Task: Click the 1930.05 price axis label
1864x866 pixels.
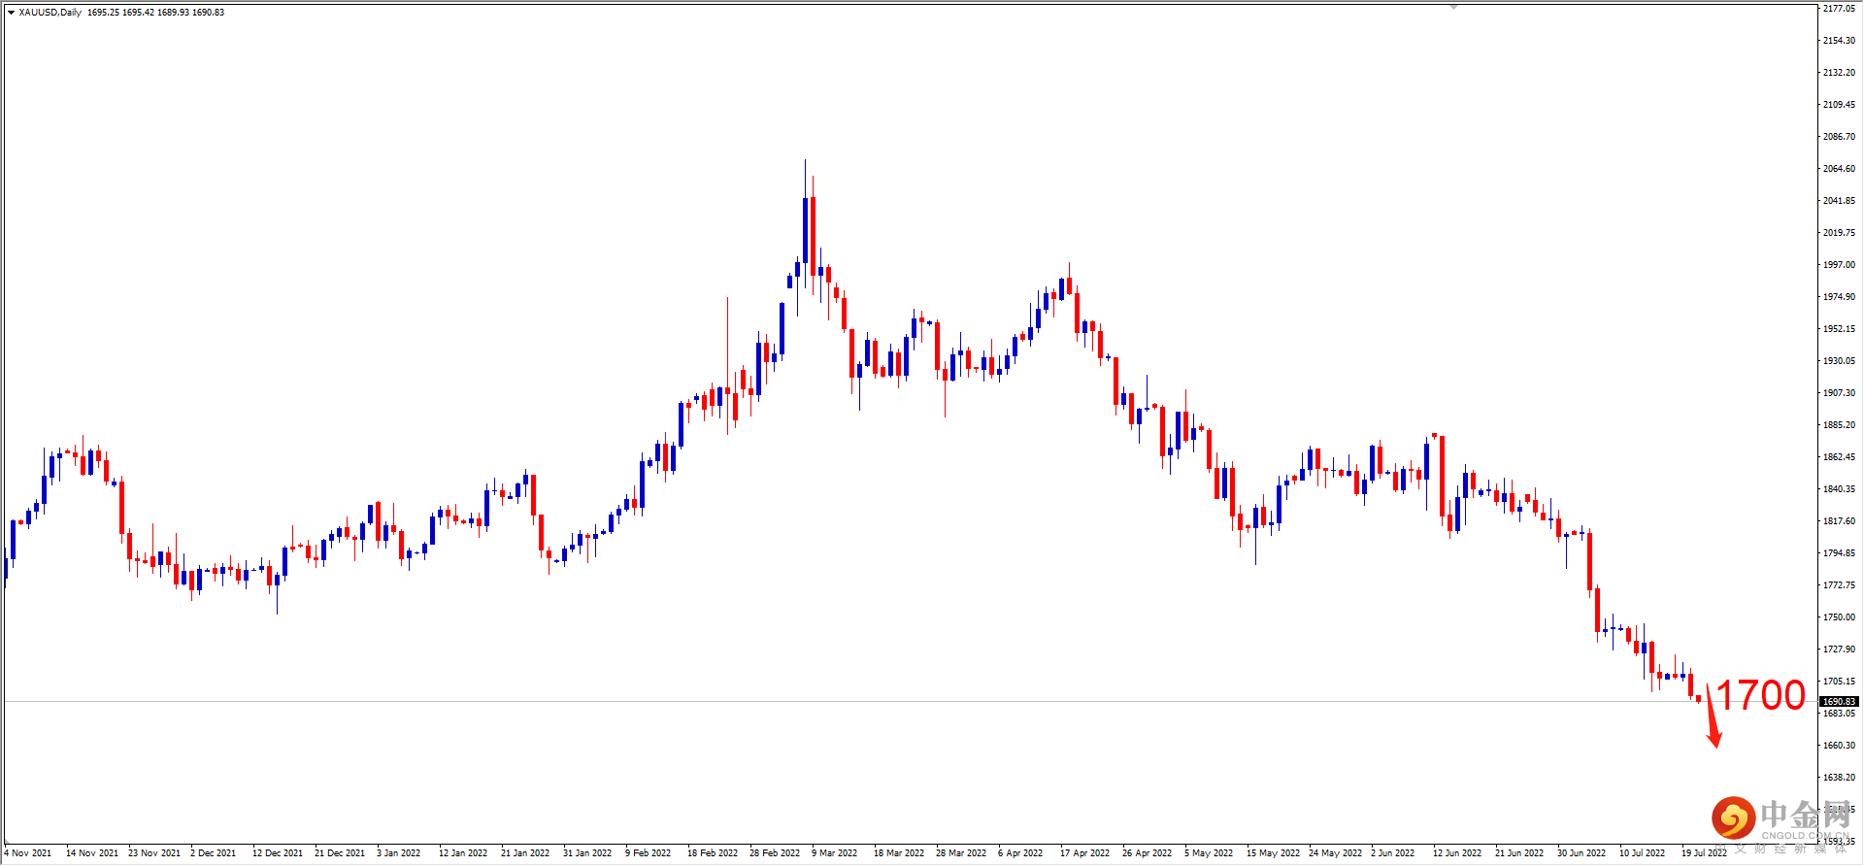Action: [x=1839, y=360]
